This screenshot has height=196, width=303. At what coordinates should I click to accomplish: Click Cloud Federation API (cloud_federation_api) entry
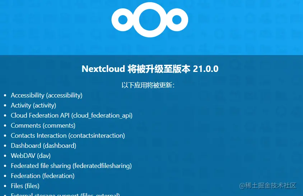pos(71,115)
